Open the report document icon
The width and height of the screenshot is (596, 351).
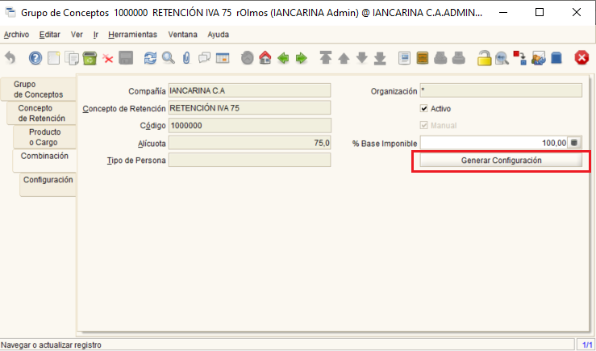[x=404, y=58]
